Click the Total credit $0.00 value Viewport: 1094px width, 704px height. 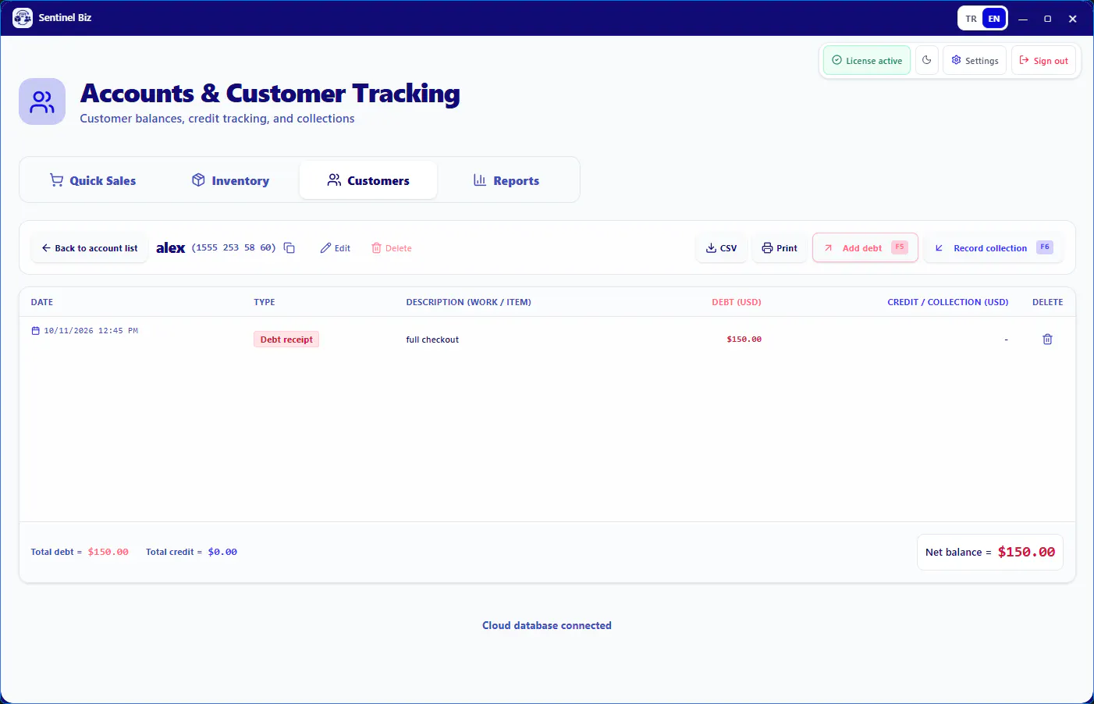222,552
